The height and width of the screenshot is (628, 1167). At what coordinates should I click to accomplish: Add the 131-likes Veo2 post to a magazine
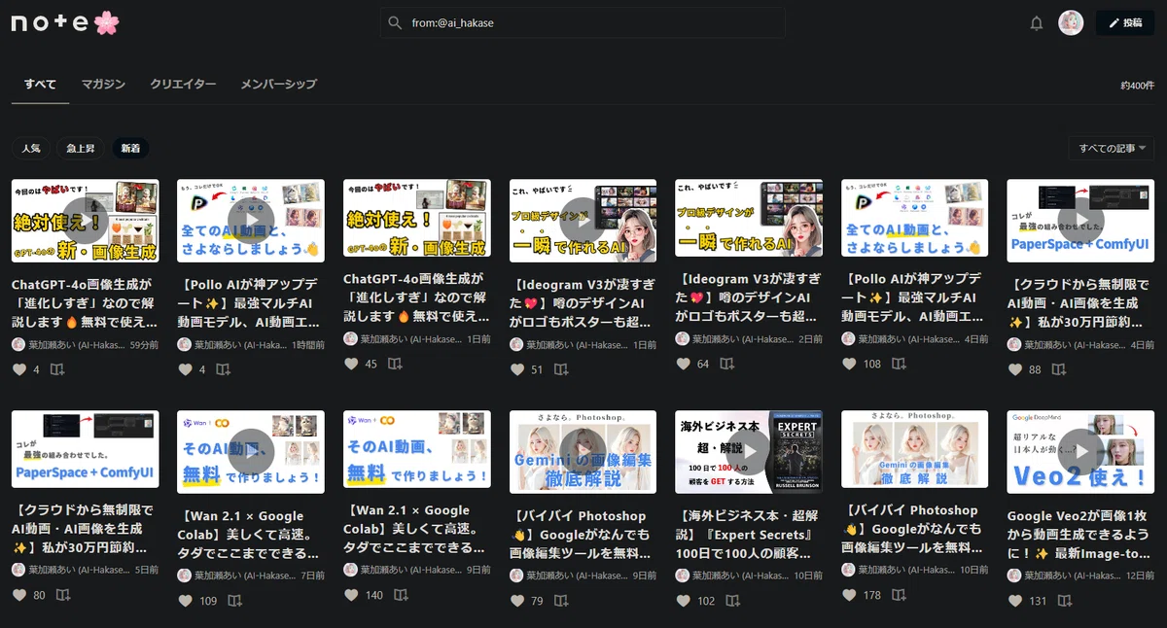(x=1066, y=601)
